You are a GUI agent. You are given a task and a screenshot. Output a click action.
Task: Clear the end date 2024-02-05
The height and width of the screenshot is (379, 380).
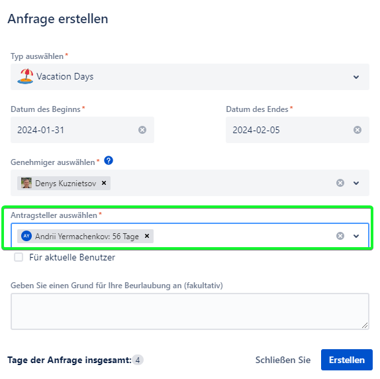click(x=357, y=130)
